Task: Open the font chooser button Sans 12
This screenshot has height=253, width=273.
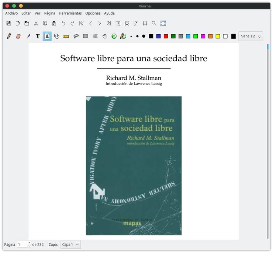Action: tap(251, 36)
